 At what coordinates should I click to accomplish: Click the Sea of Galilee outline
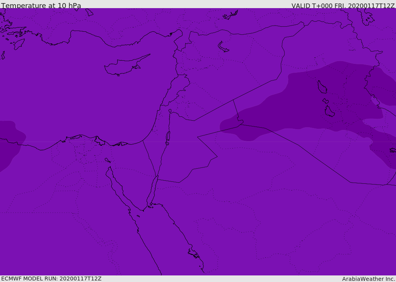170,111
